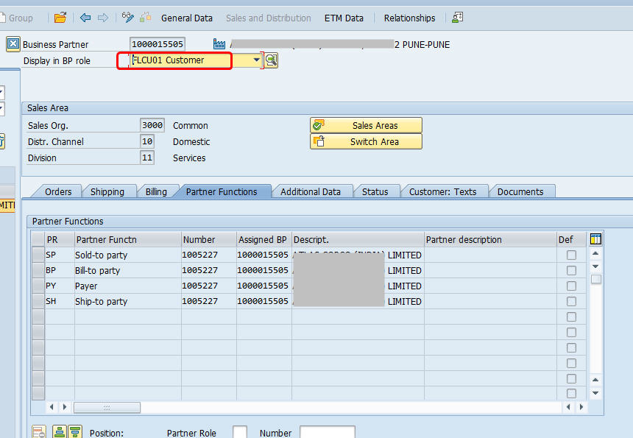Image resolution: width=633 pixels, height=438 pixels.
Task: Open the Documents tab
Action: pyautogui.click(x=520, y=191)
